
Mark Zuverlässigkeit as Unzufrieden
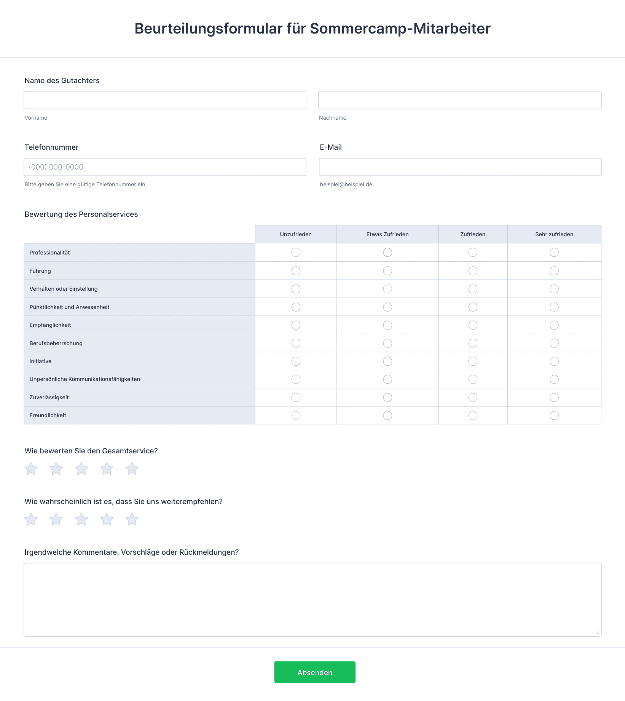[296, 397]
